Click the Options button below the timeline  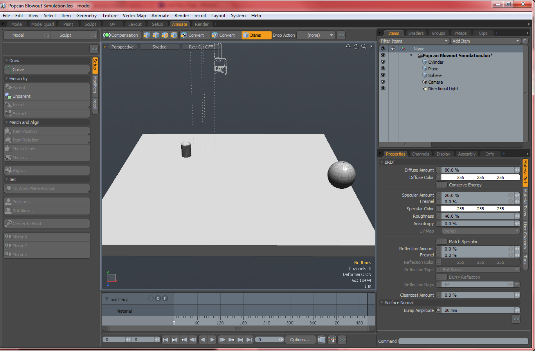pyautogui.click(x=300, y=339)
